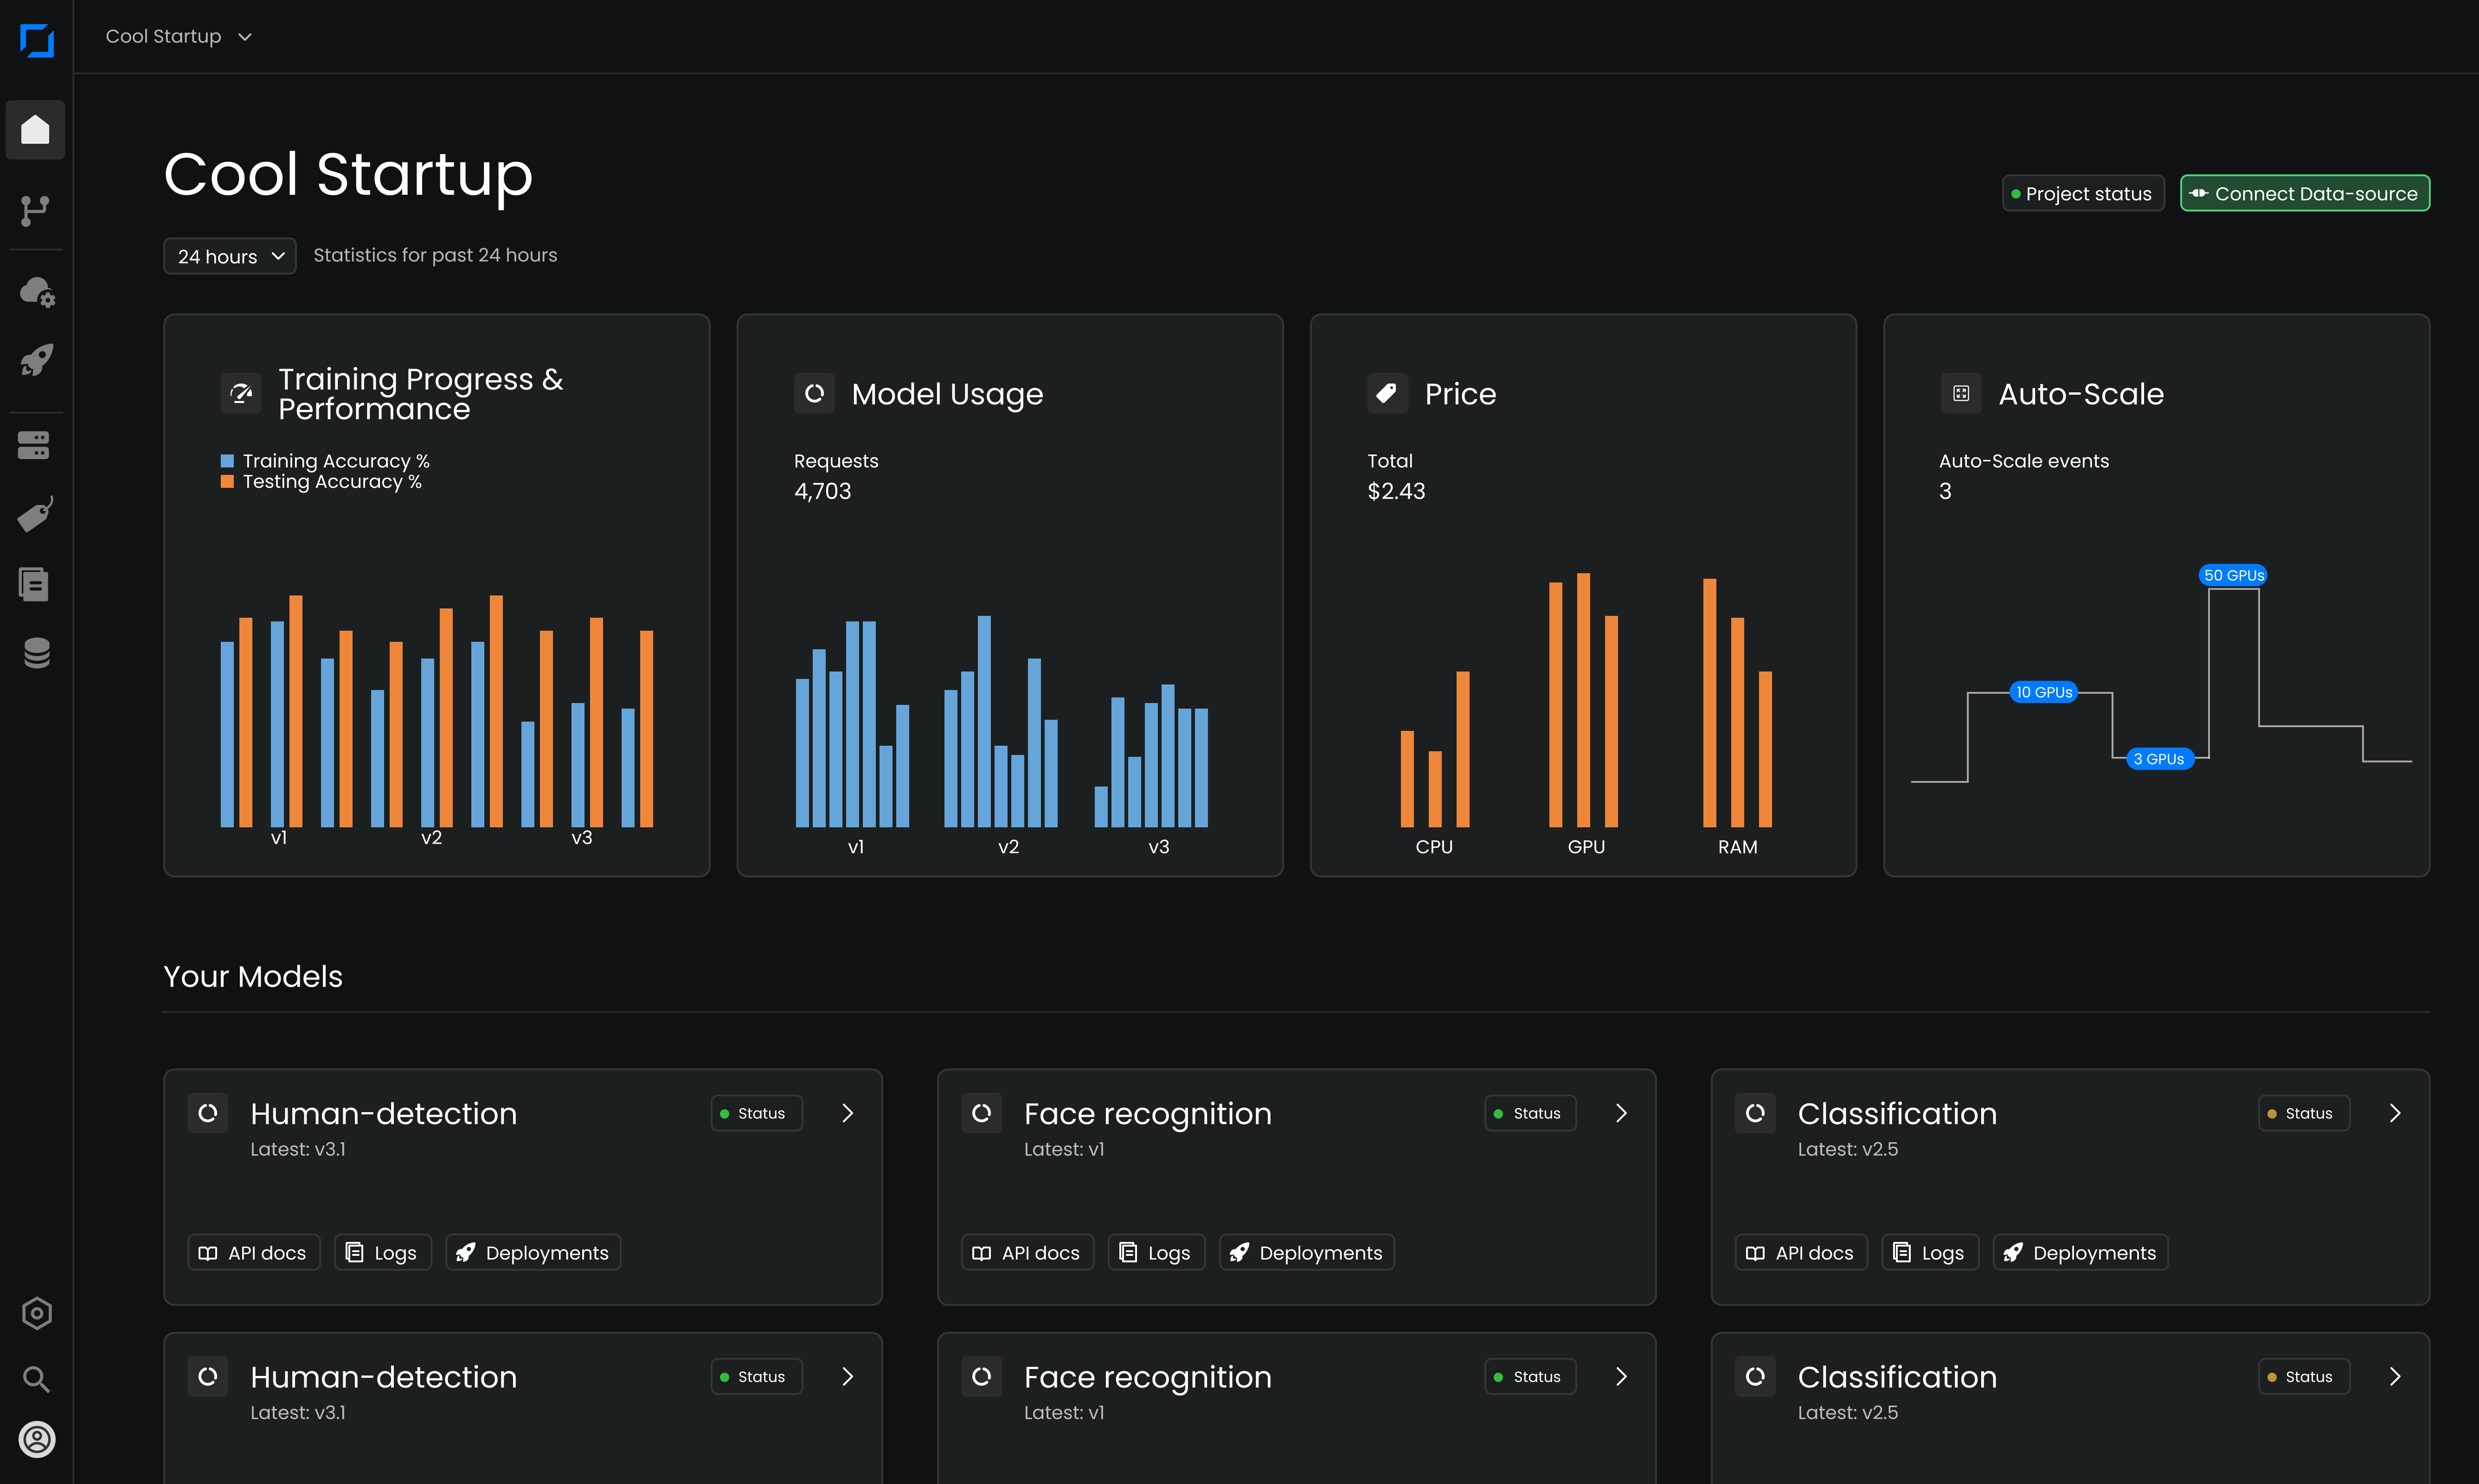
Task: Click the GPU label in Price chart
Action: 1586,847
